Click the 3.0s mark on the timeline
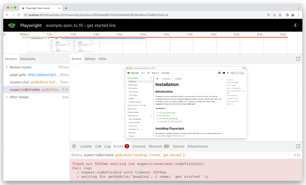This screenshot has width=306, height=185. tap(143, 34)
